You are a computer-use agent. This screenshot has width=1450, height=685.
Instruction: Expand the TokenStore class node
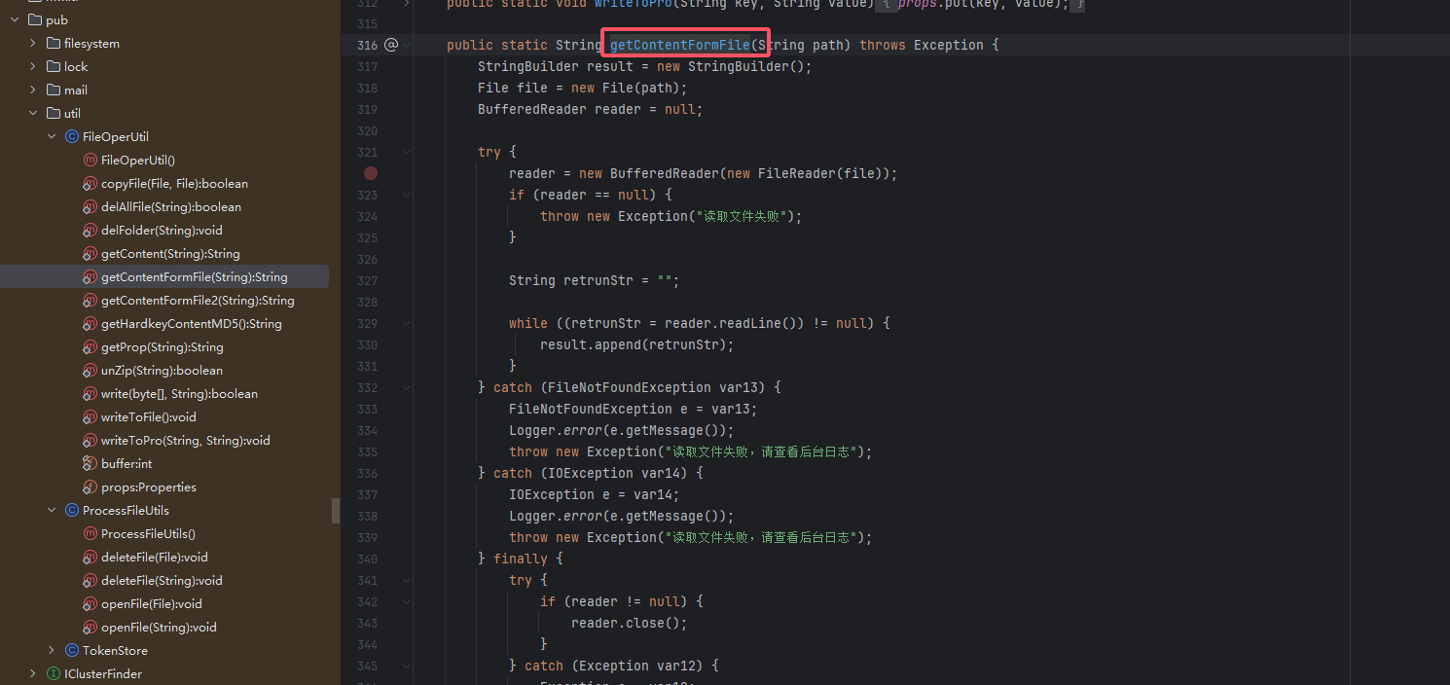click(52, 651)
